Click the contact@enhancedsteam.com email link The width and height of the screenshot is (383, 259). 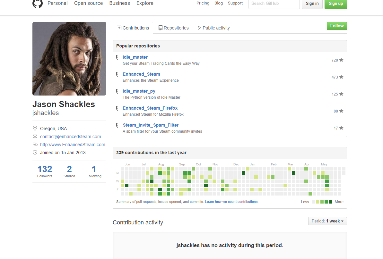[x=71, y=137]
